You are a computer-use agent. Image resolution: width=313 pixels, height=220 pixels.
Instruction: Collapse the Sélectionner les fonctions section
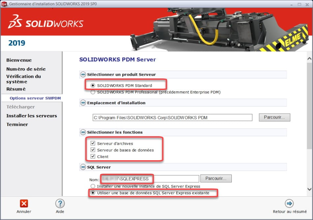(x=83, y=132)
